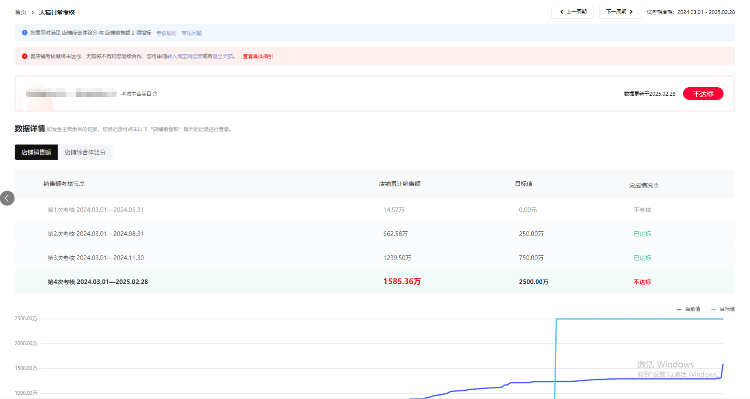Go to previous period with 上一周期
The height and width of the screenshot is (399, 750).
coord(572,12)
